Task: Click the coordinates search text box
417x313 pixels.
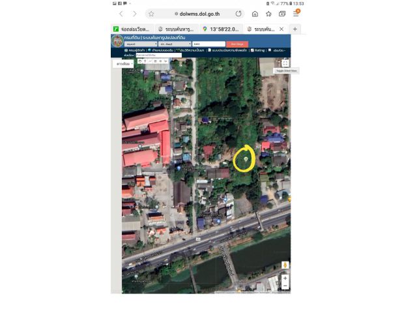Action: click(x=159, y=55)
